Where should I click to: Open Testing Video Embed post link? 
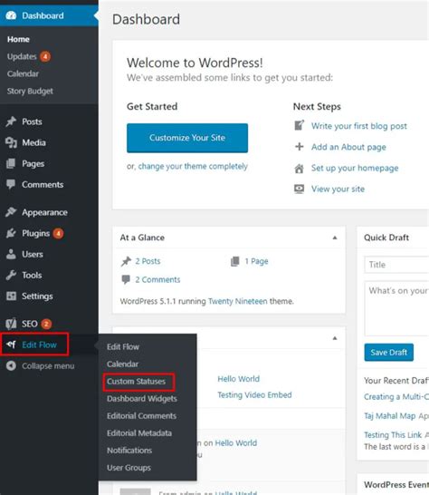[x=254, y=395]
